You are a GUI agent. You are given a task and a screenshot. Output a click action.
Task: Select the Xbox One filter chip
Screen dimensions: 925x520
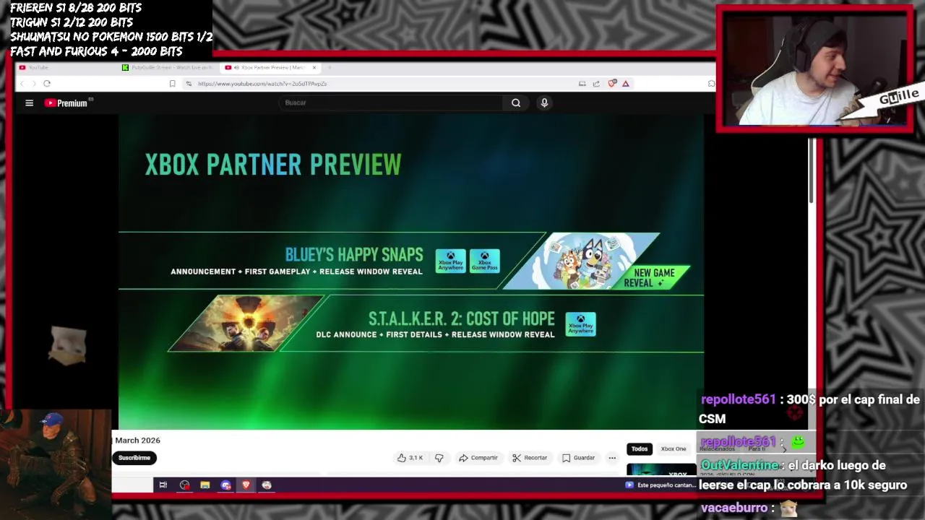(674, 449)
